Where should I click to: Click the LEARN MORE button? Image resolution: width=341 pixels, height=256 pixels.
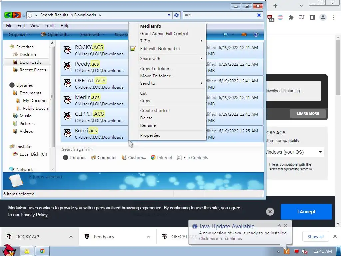308,113
